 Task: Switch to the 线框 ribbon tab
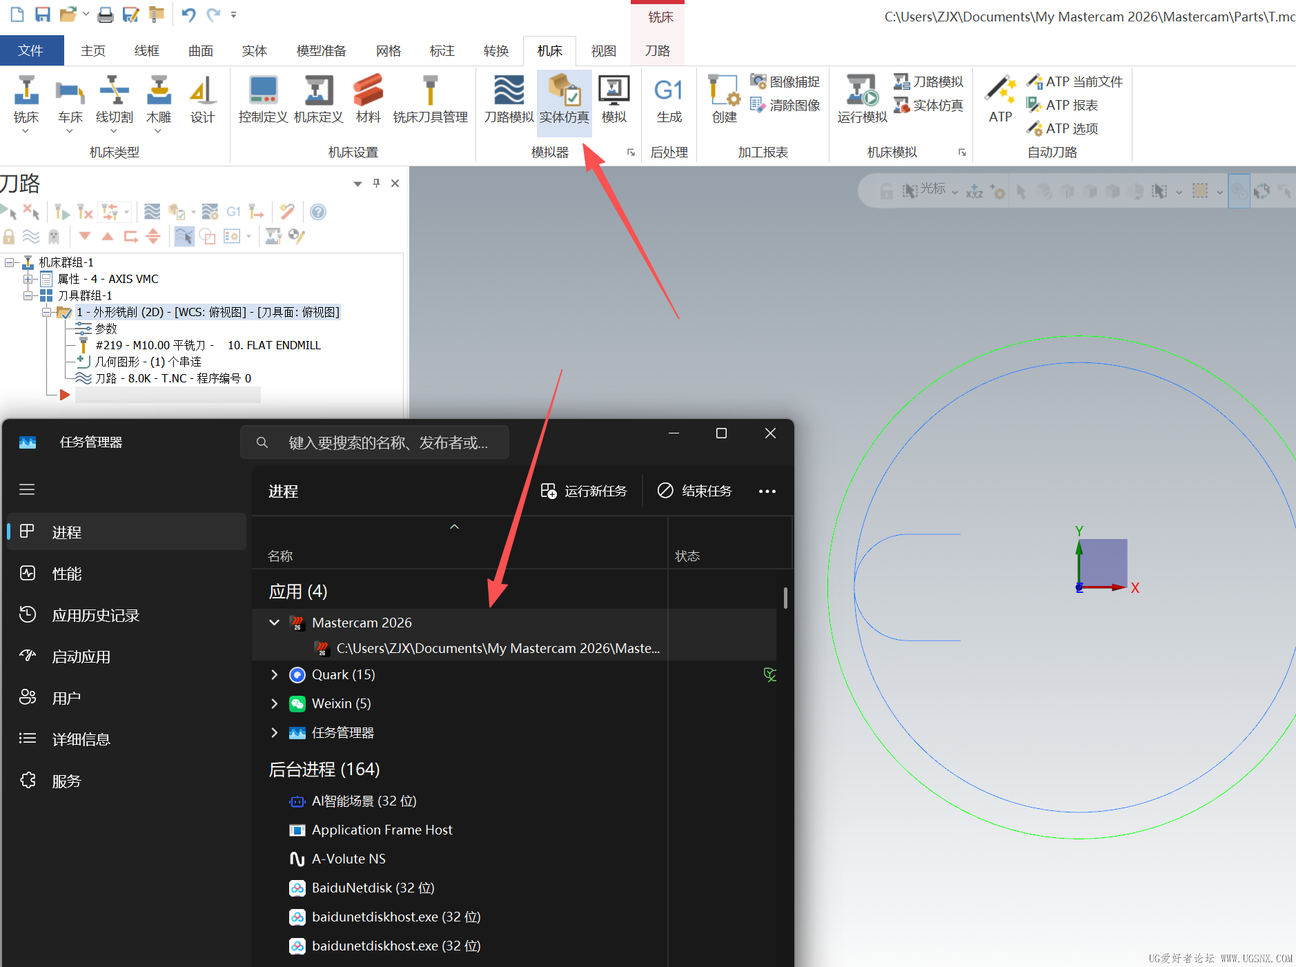tap(147, 50)
